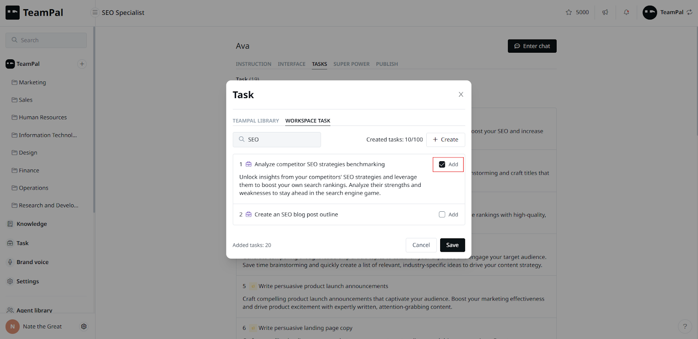Close the Task dialog with the X

click(x=461, y=95)
